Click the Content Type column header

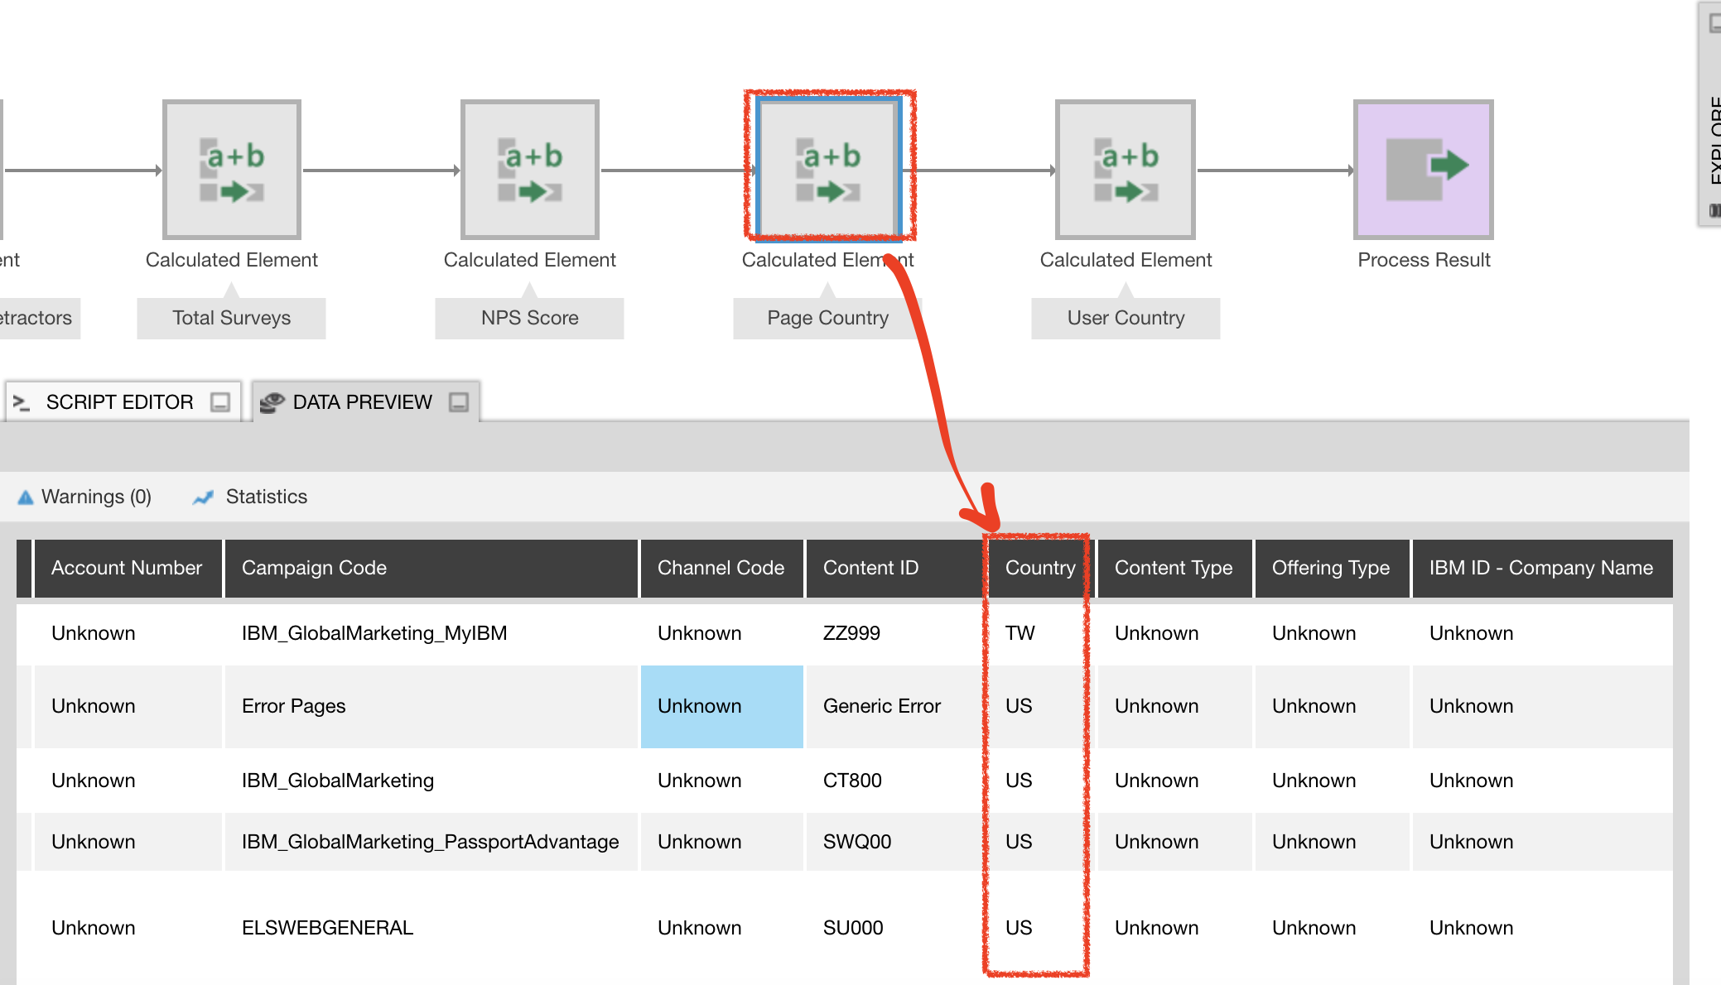point(1174,568)
